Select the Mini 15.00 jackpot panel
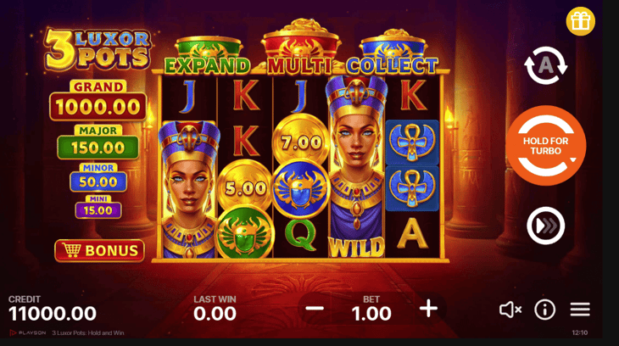Image resolution: width=619 pixels, height=346 pixels. point(98,207)
